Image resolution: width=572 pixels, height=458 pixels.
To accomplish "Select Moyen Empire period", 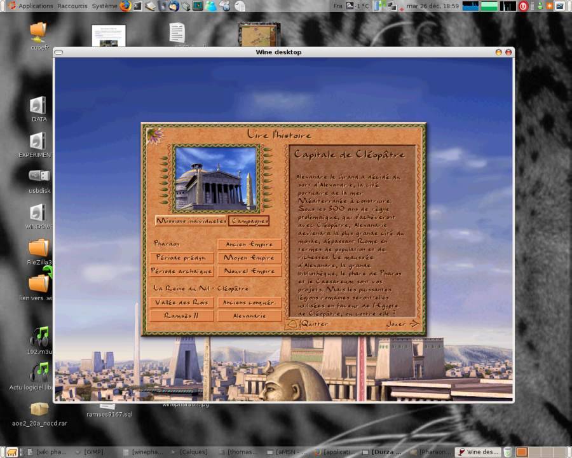I will click(249, 258).
